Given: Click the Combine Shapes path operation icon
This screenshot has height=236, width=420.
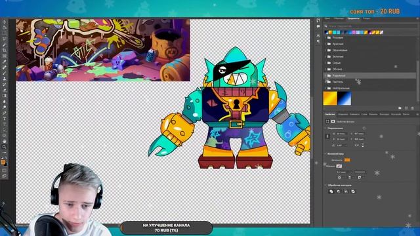Looking at the screenshot, I should coord(331,191).
